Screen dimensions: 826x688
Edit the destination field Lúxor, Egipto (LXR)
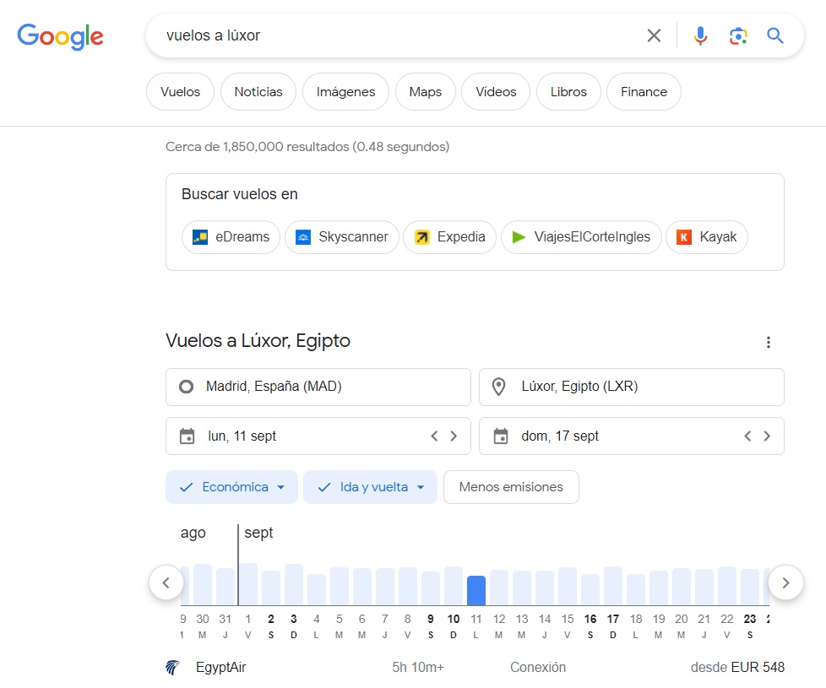(632, 387)
